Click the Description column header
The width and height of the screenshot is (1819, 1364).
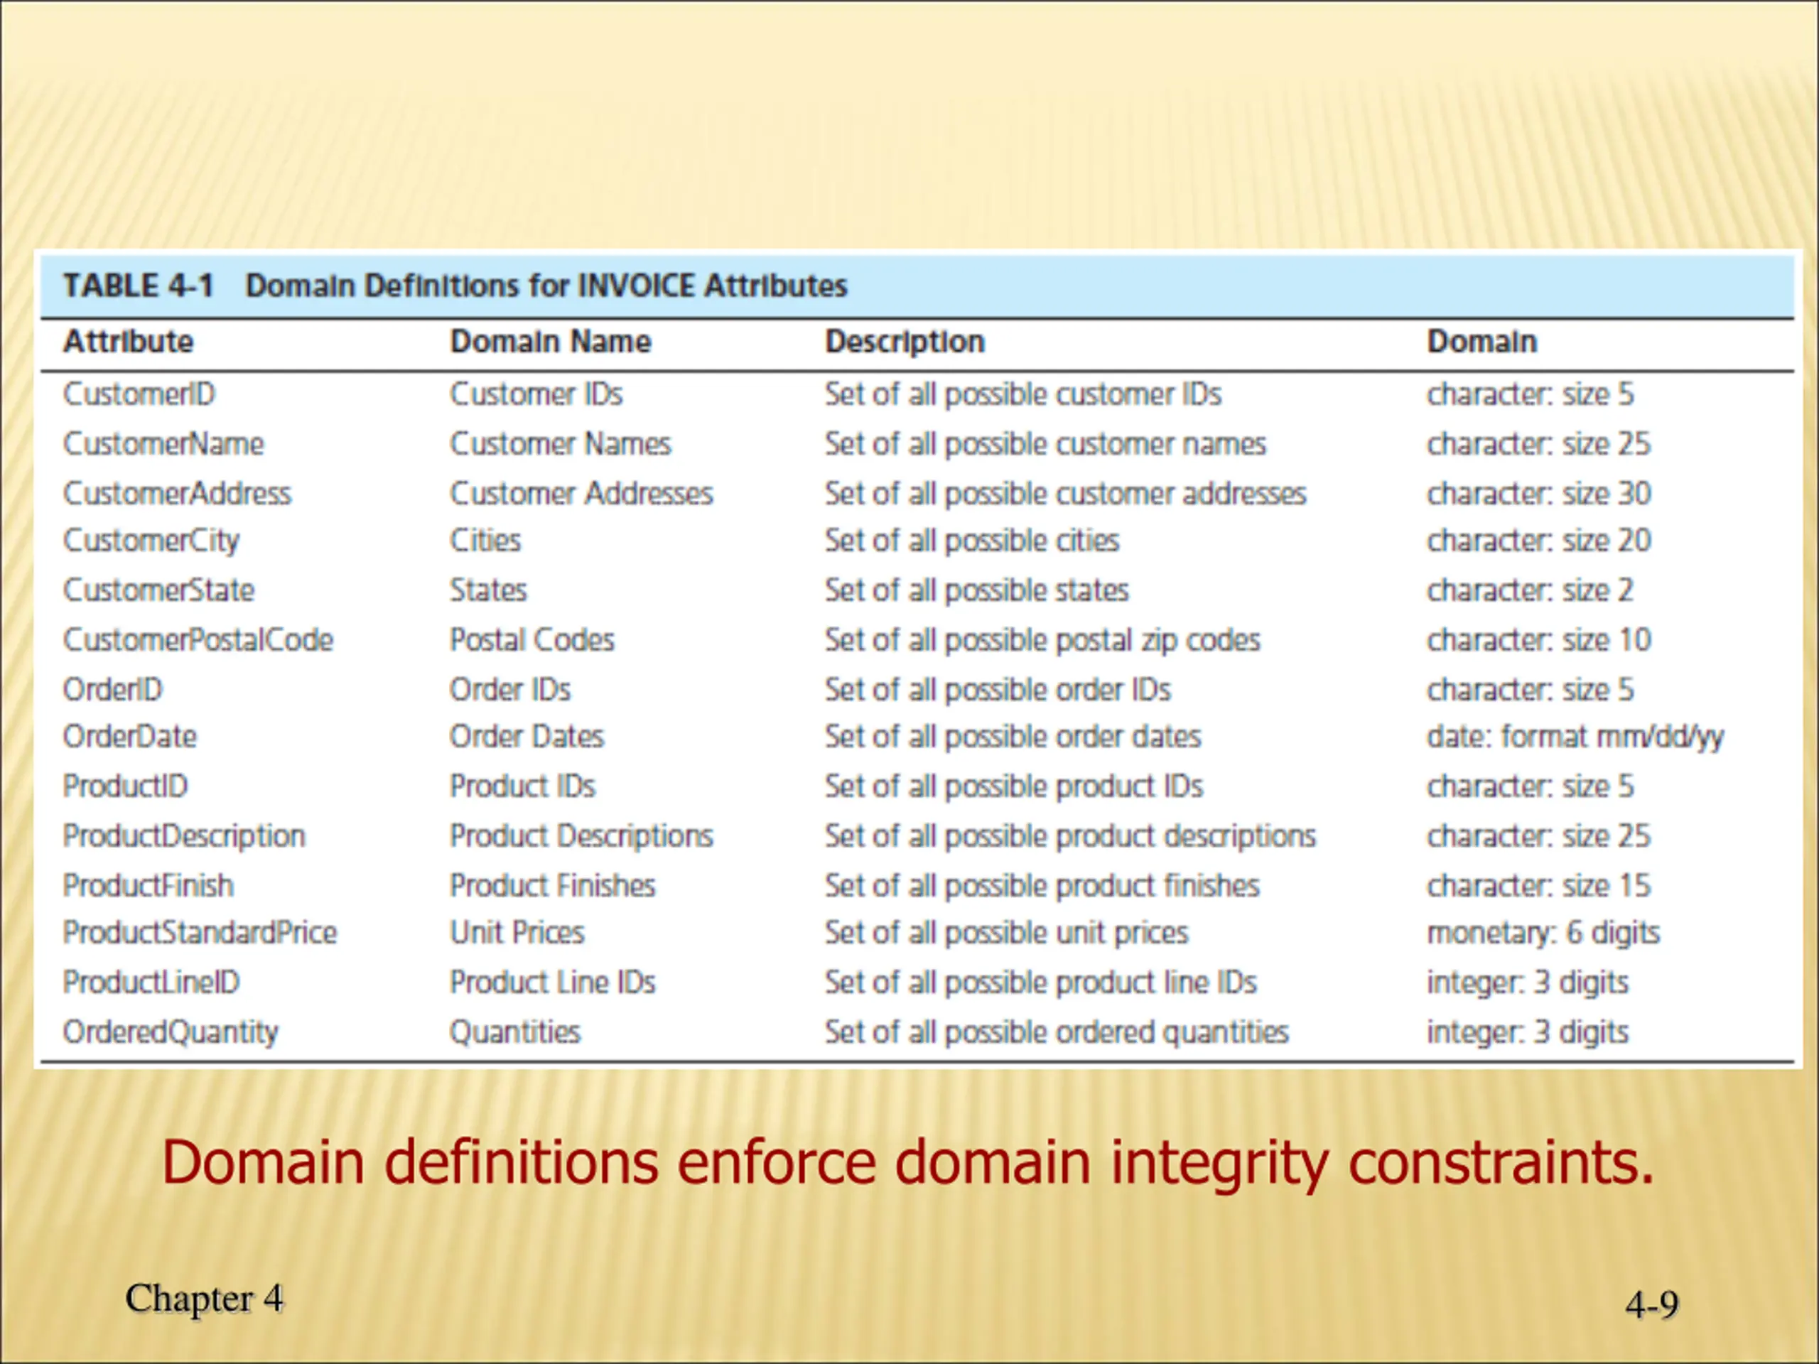[x=905, y=341]
